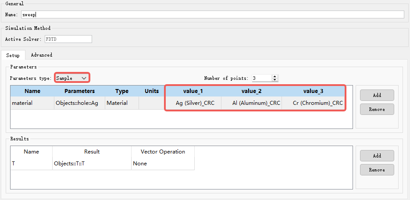Click Add button in Results section
Viewport: 410px width, 200px height.
coord(377,156)
